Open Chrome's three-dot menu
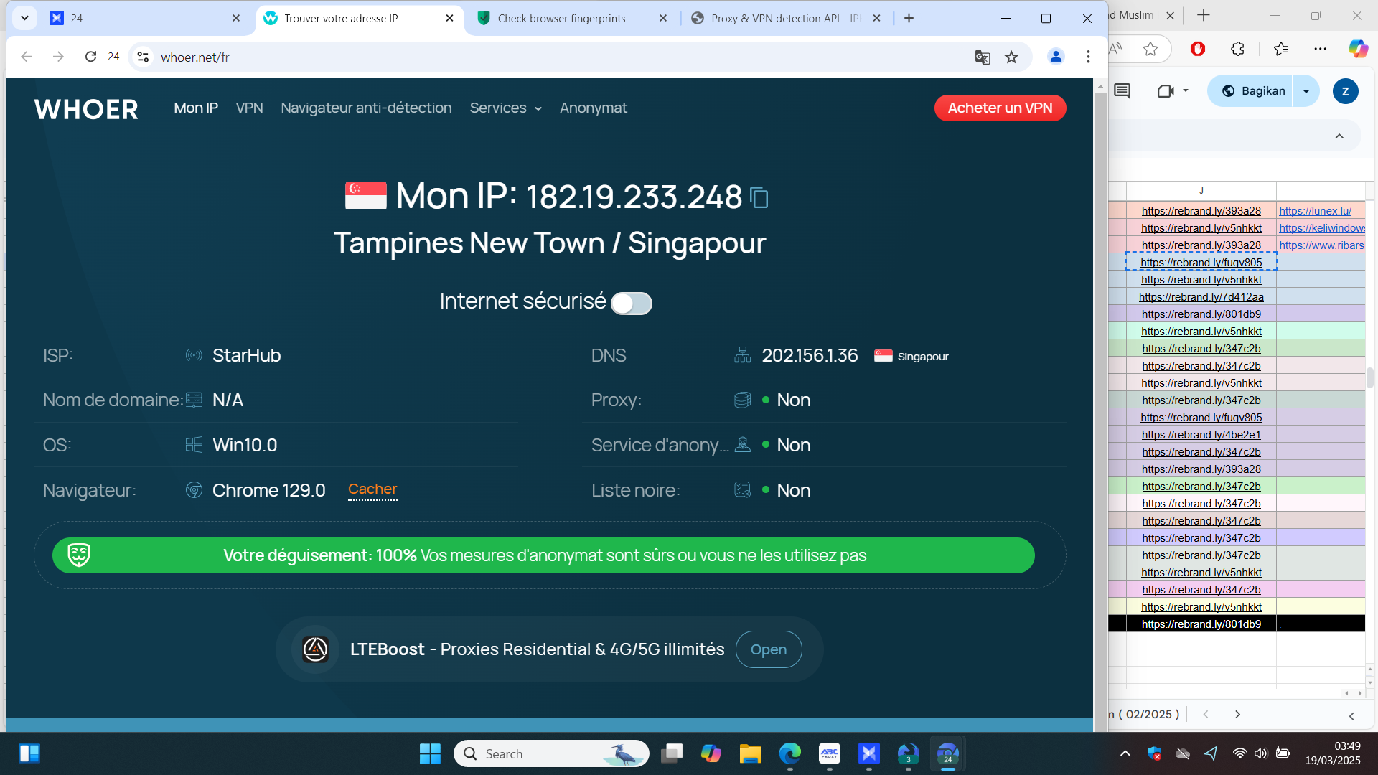Viewport: 1378px width, 775px height. 1088,57
